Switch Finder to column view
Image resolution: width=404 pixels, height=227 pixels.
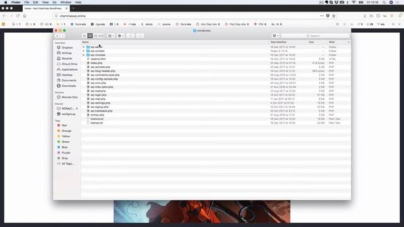coord(95,36)
